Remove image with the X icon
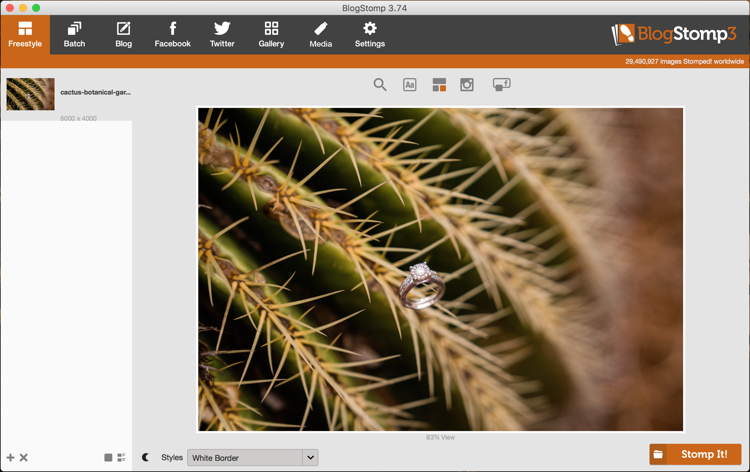Image resolution: width=750 pixels, height=472 pixels. (24, 457)
